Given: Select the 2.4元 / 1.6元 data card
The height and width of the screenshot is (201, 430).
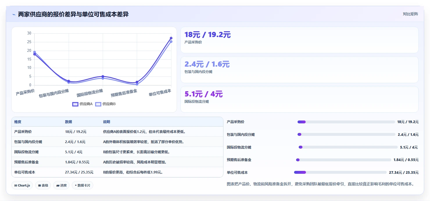Looking at the screenshot, I should point(300,70).
